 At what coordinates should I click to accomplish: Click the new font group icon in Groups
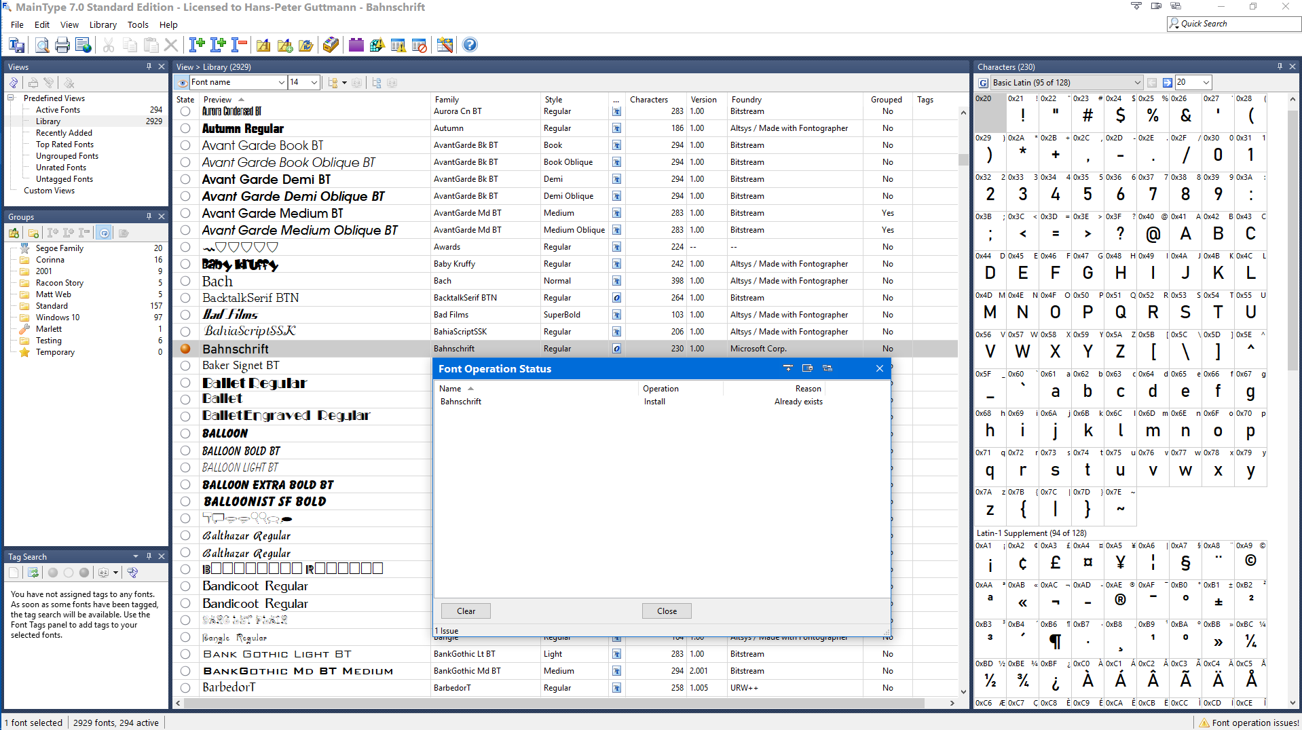click(14, 233)
